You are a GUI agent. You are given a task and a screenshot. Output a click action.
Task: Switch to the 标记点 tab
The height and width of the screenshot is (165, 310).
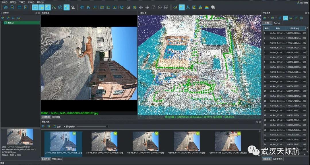point(277,23)
